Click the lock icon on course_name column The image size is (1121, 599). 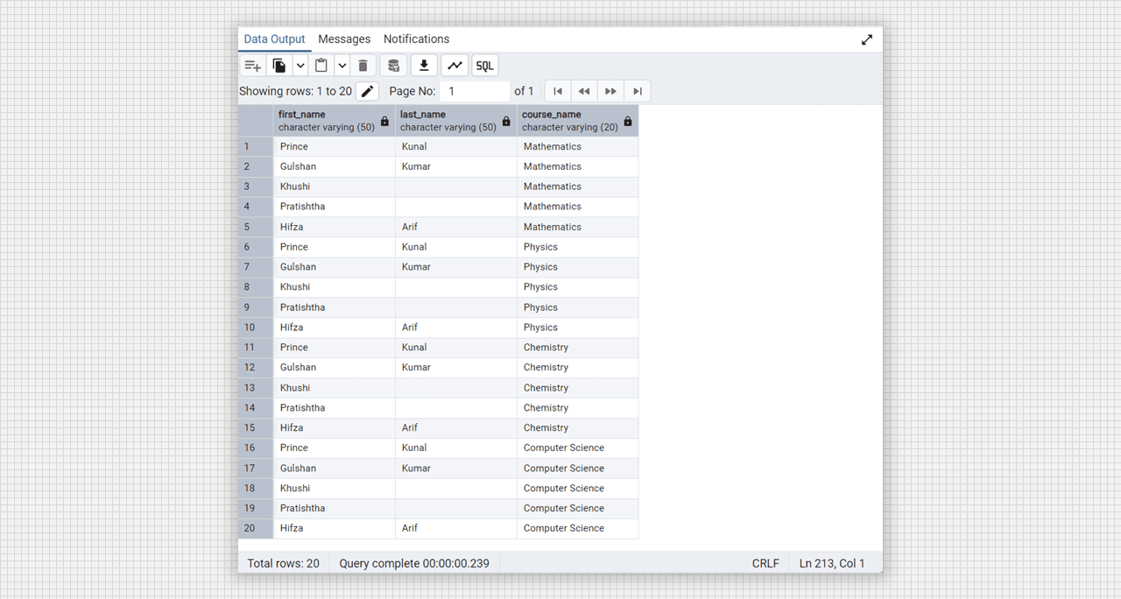coord(628,121)
